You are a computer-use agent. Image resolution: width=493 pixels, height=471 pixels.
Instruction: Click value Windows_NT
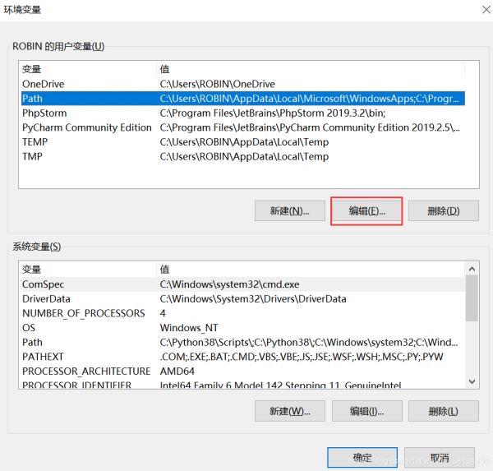pos(189,328)
